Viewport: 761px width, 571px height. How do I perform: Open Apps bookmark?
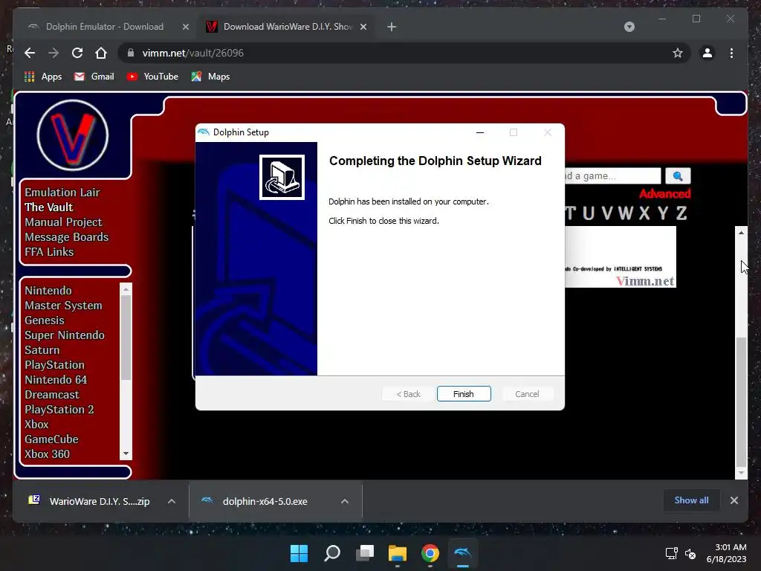[42, 77]
